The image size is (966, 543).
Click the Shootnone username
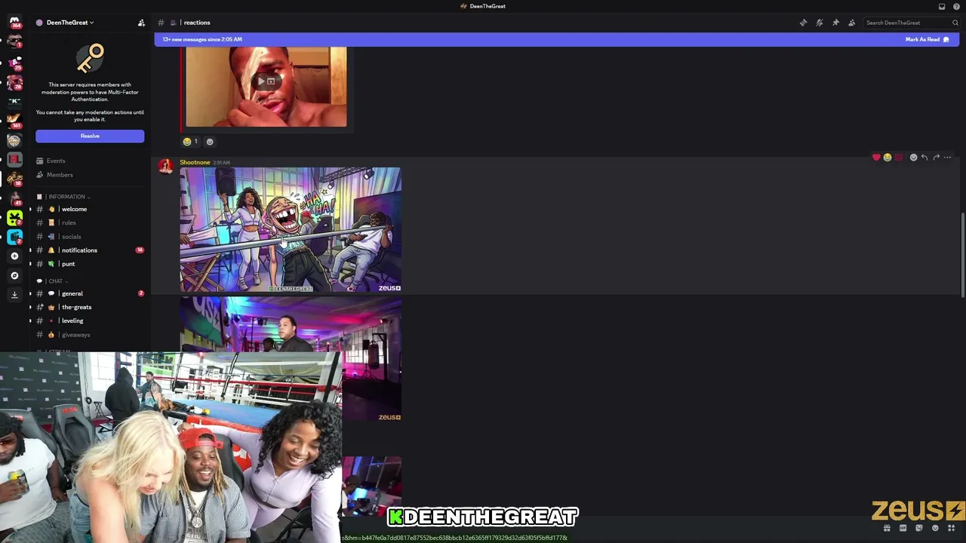pyautogui.click(x=195, y=162)
